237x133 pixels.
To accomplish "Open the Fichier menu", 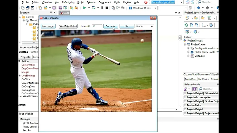I will (x=25, y=2).
